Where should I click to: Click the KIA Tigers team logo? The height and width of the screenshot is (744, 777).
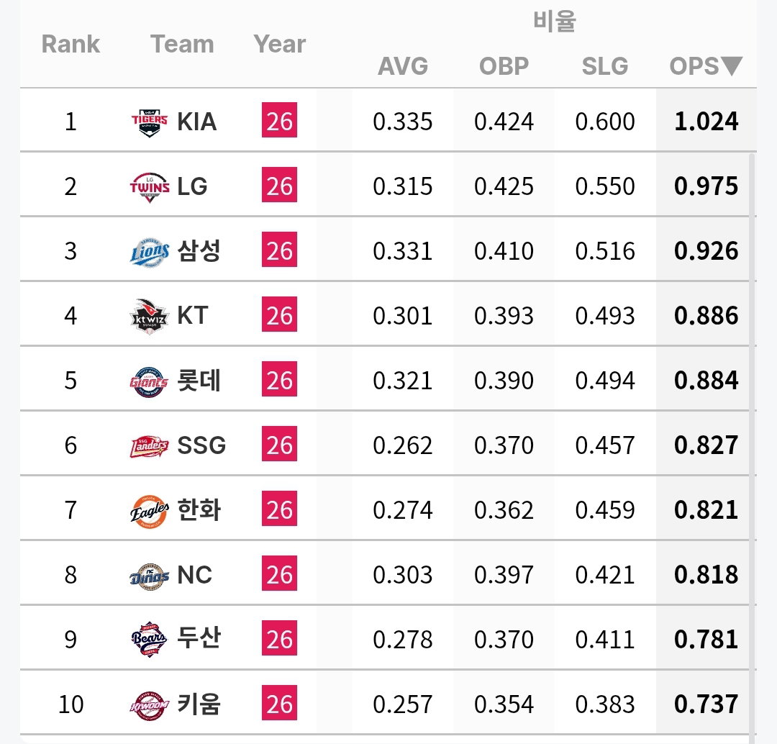pos(149,122)
